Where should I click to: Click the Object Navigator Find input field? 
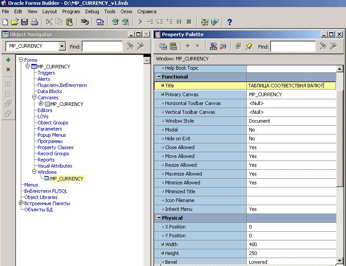click(x=102, y=46)
